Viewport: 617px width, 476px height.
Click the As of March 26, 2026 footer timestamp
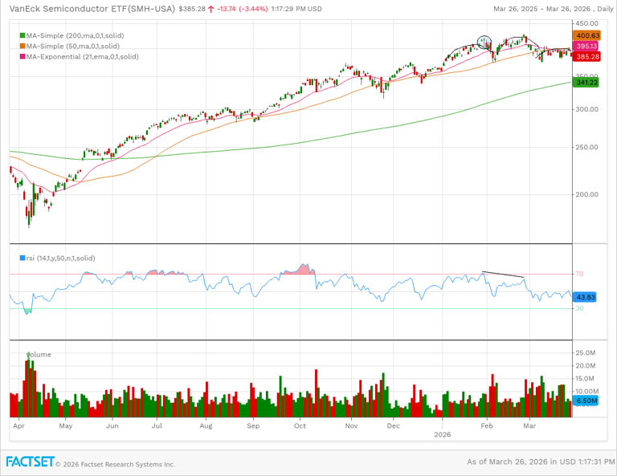coord(540,462)
